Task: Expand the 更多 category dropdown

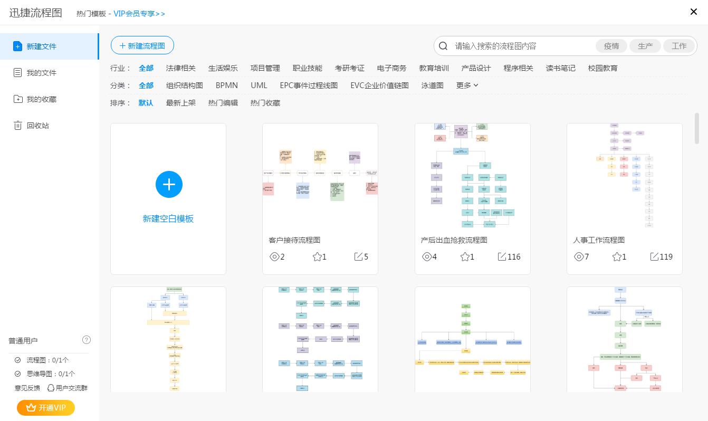Action: point(467,85)
